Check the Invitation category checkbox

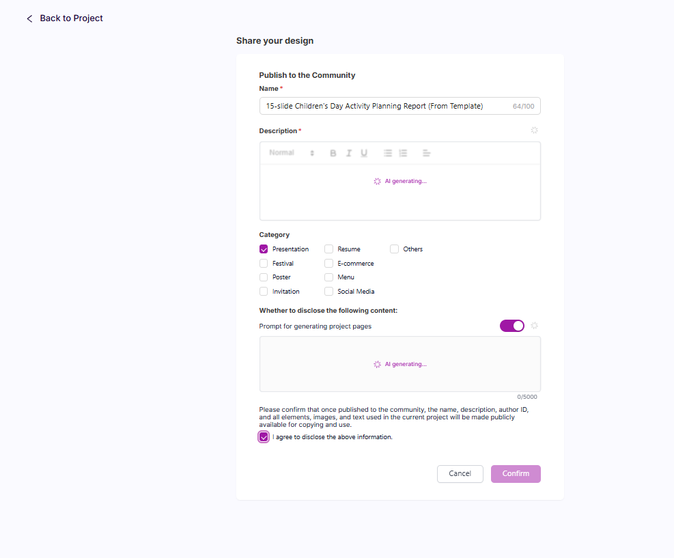coord(264,292)
